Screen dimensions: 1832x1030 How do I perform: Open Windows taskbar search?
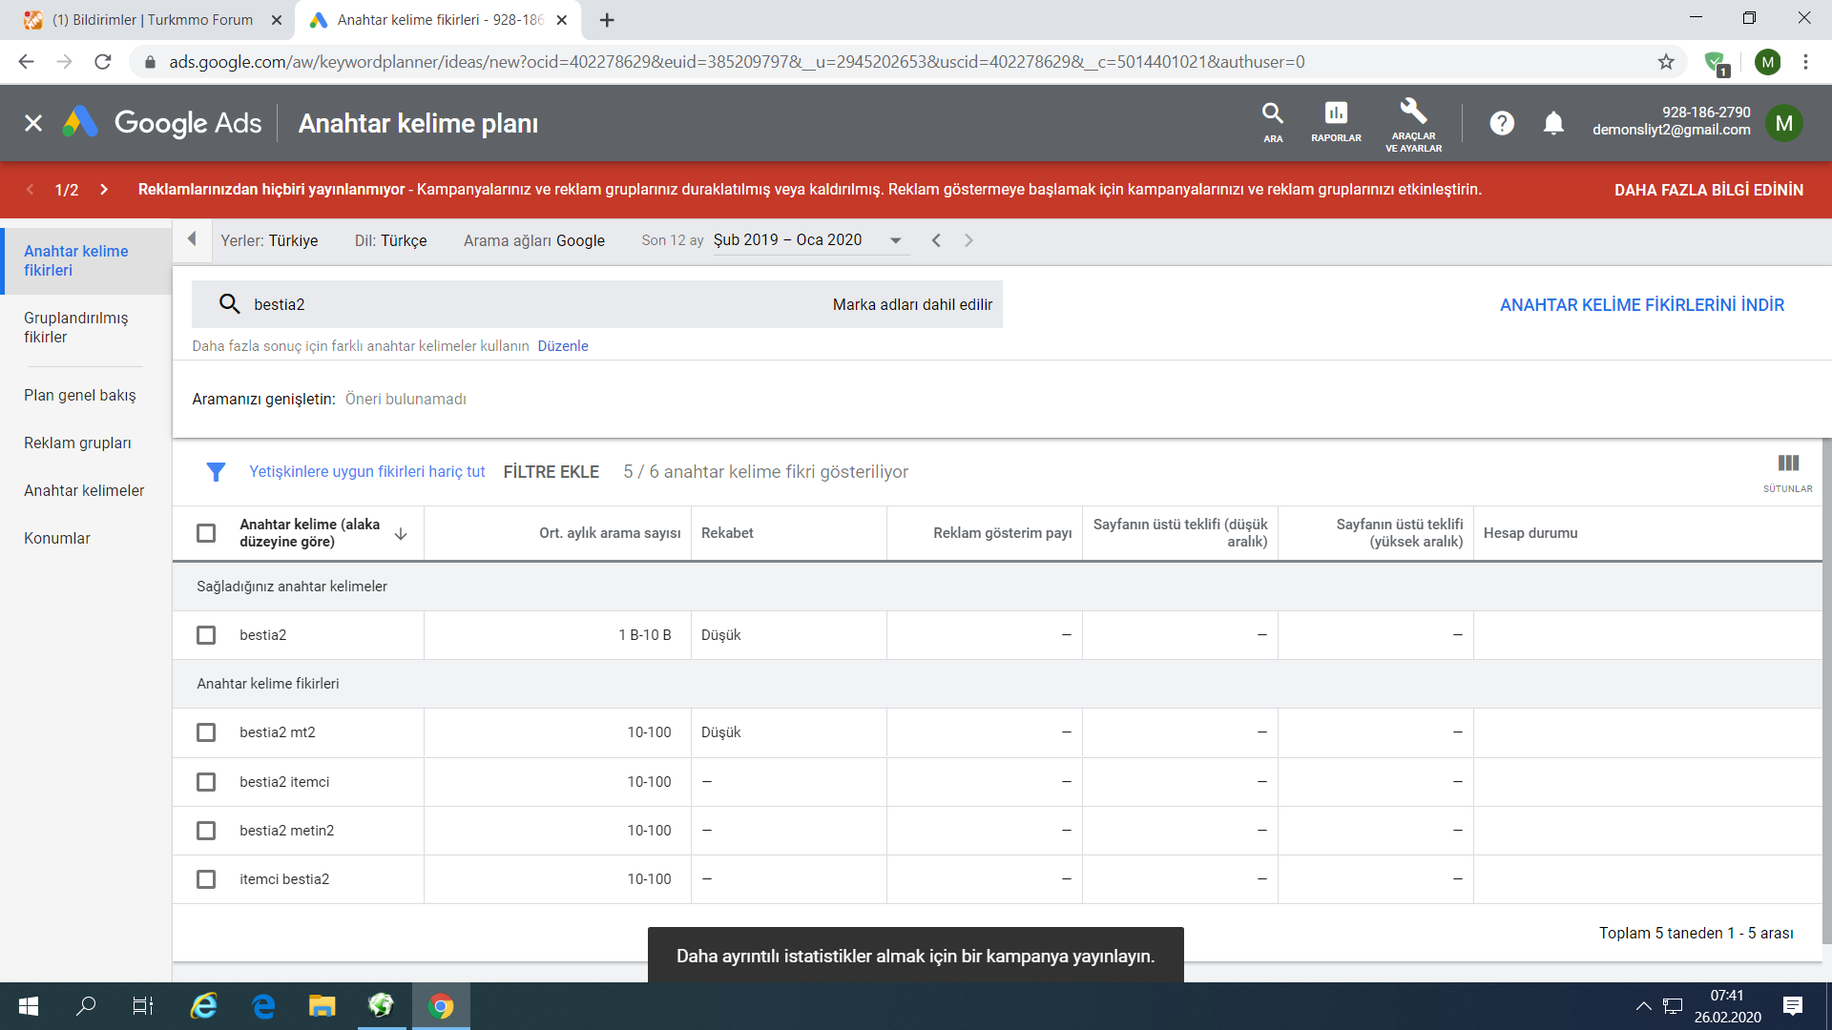pos(86,1006)
